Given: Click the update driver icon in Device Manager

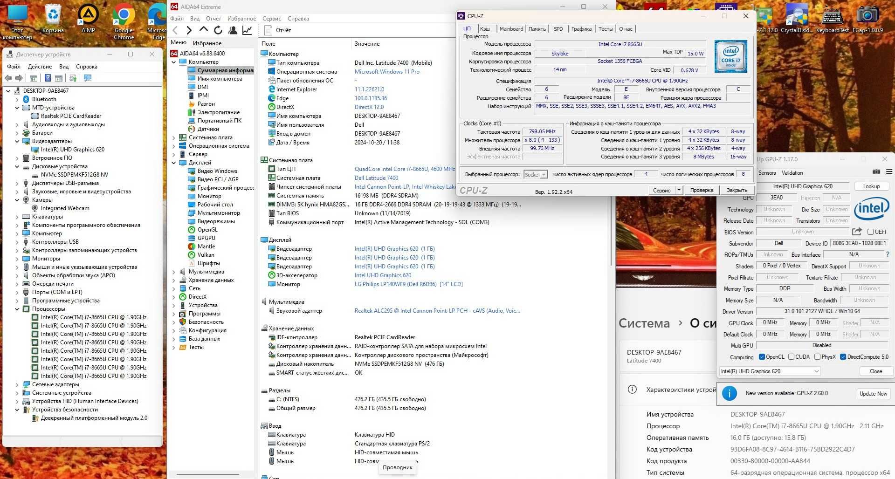Looking at the screenshot, I should click(x=73, y=78).
